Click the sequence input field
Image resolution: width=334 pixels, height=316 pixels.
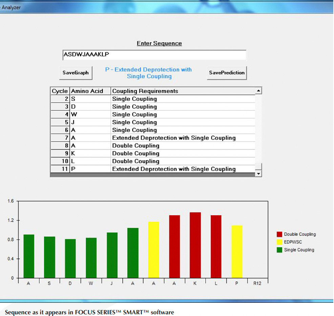pyautogui.click(x=154, y=55)
